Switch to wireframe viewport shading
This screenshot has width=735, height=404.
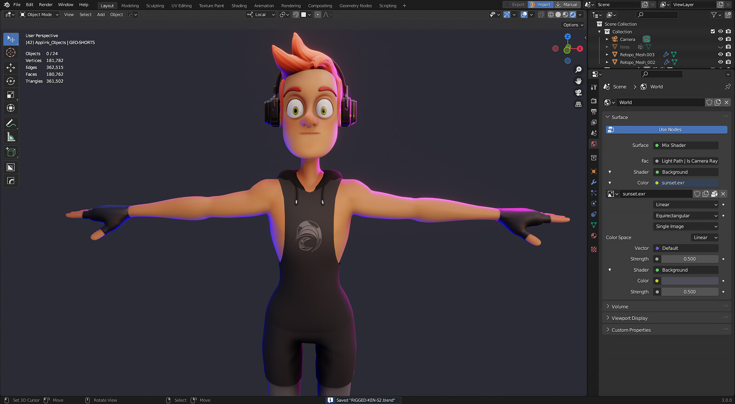point(551,15)
